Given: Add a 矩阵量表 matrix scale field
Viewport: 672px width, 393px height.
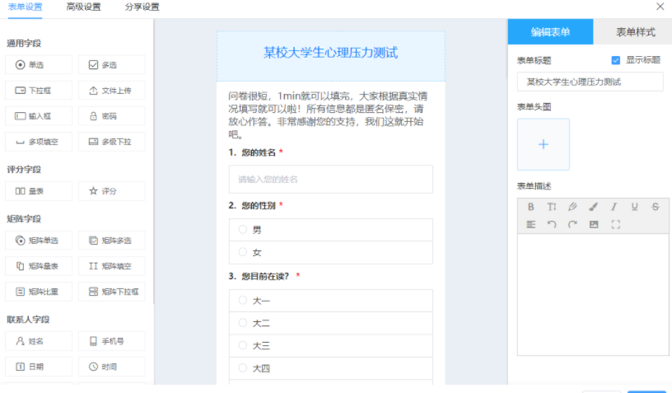Looking at the screenshot, I should coord(39,266).
